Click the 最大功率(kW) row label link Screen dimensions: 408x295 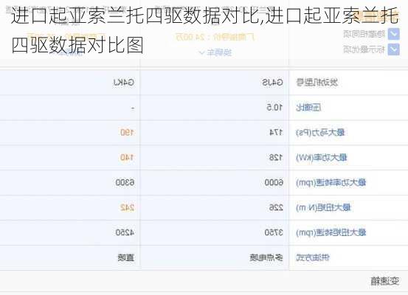322,157
